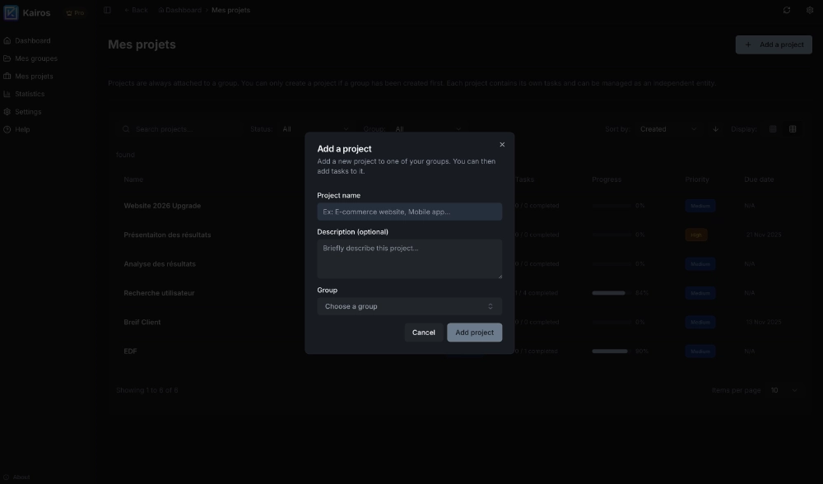Screen dimensions: 823x484
Task: Open the settings gear in the top bar
Action: (808, 10)
